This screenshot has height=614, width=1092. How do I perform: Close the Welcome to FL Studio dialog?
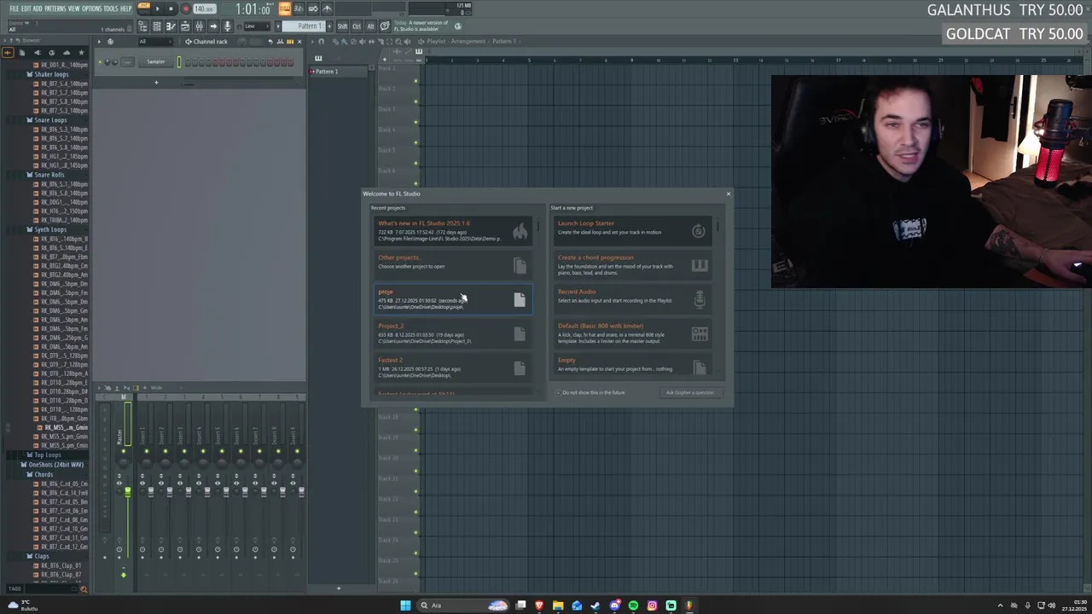click(728, 194)
